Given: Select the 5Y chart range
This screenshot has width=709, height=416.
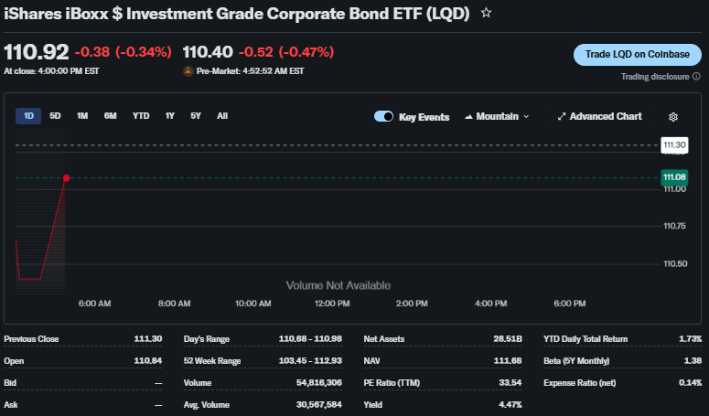Looking at the screenshot, I should coord(196,116).
